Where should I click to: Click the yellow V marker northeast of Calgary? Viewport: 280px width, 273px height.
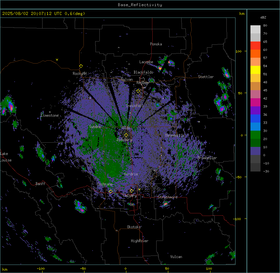(x=139, y=189)
